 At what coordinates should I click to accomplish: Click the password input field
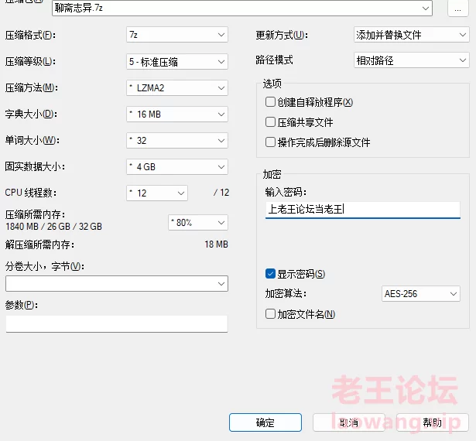361,209
